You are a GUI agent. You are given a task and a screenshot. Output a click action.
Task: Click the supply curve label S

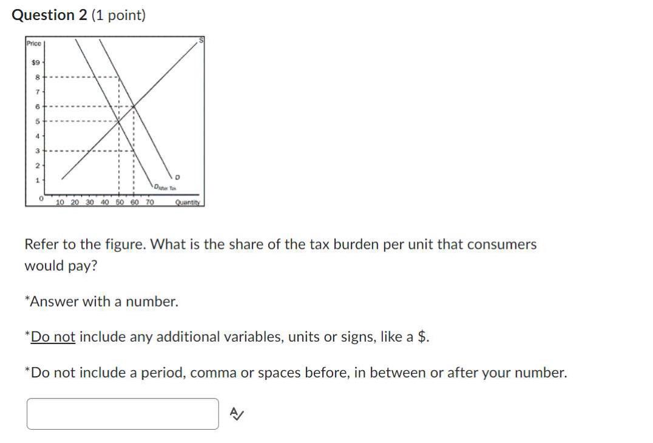pos(200,40)
